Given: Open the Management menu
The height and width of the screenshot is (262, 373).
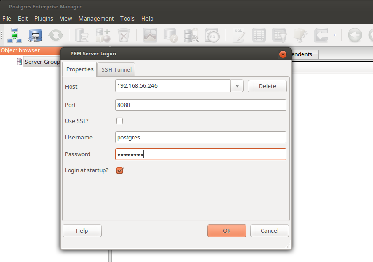Looking at the screenshot, I should click(96, 18).
